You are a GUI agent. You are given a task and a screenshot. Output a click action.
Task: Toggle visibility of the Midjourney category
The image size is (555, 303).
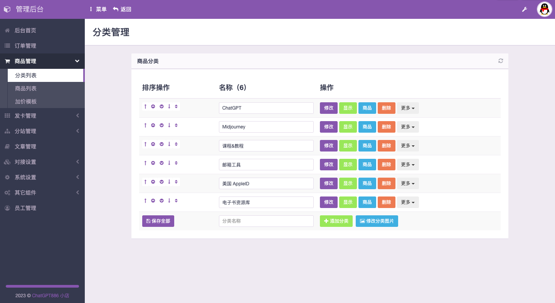coord(348,127)
